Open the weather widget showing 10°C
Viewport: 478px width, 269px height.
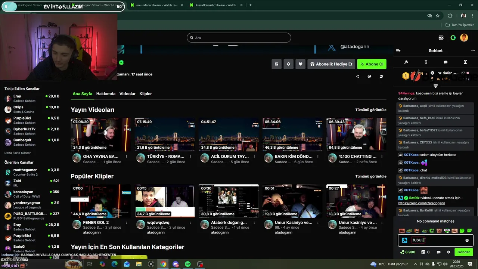pyautogui.click(x=389, y=264)
